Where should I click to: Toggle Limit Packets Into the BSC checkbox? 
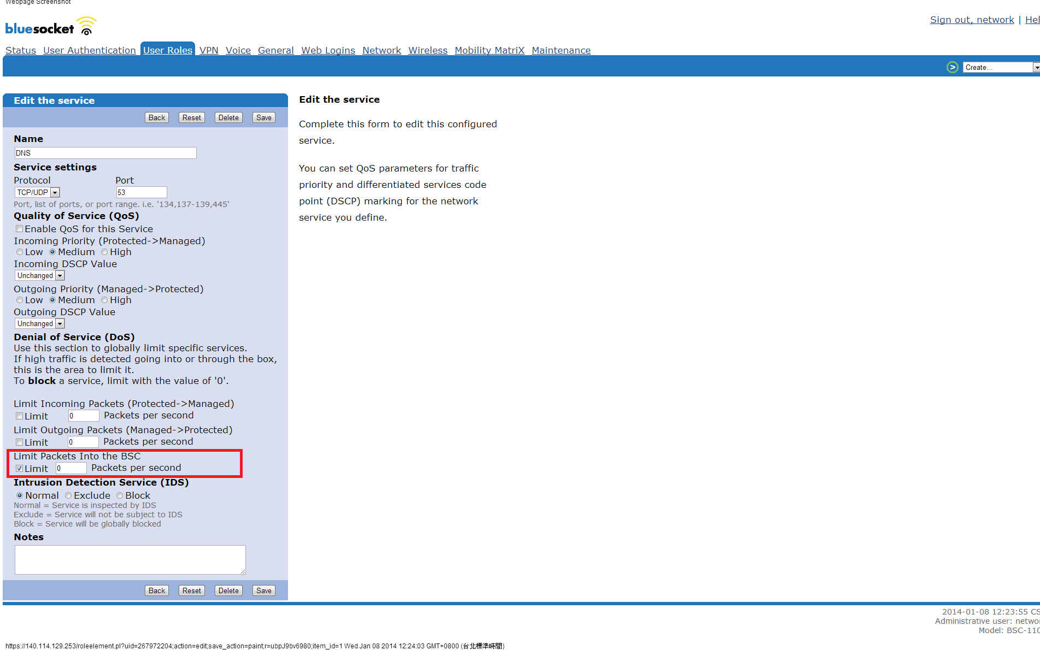coord(20,469)
